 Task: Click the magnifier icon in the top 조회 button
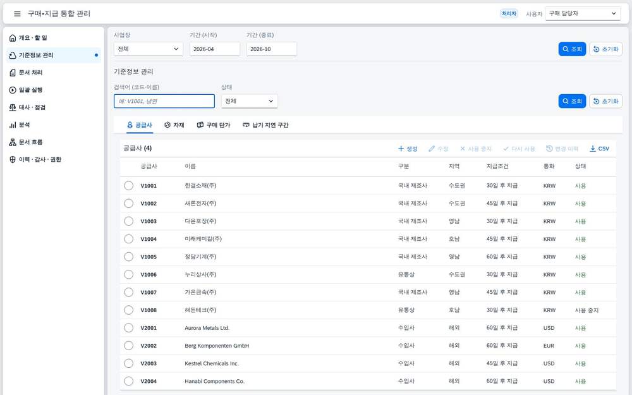coord(566,49)
